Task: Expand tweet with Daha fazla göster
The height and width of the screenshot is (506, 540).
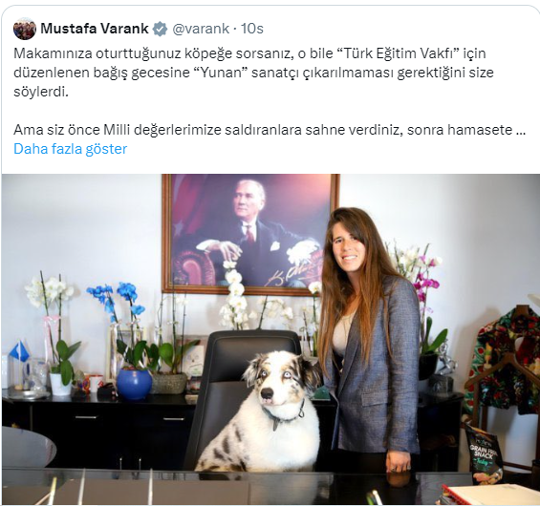Action: coord(71,149)
